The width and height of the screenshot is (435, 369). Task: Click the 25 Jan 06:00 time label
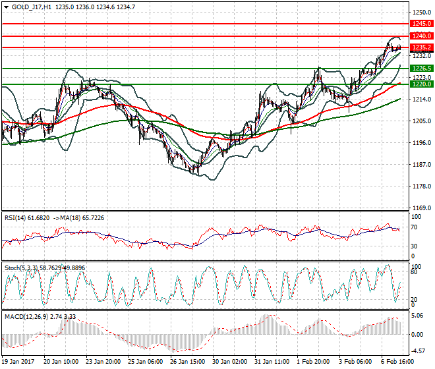point(145,362)
